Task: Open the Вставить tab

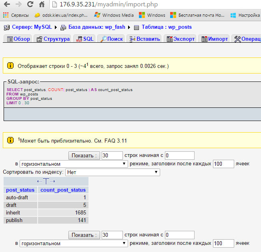Action: pos(144,39)
